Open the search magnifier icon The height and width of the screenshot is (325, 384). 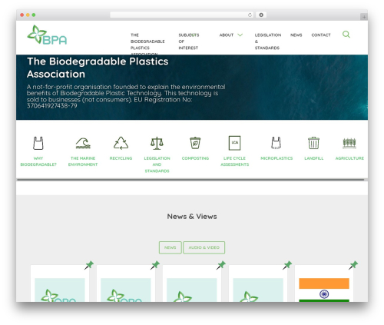point(346,35)
